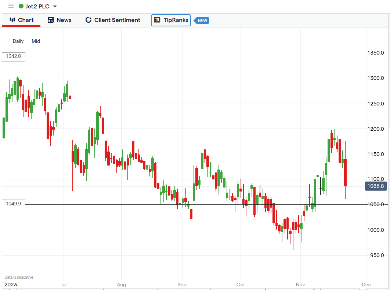Change the Mid price type setting
This screenshot has height=290, width=390.
pyautogui.click(x=36, y=41)
